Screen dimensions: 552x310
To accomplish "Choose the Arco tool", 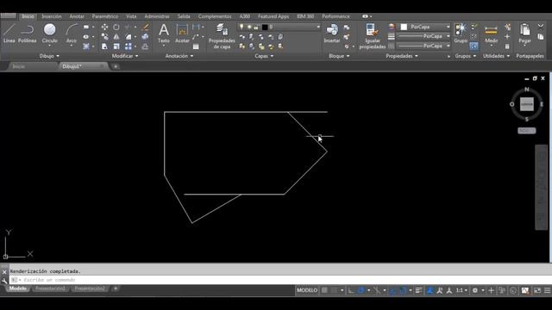I will point(72,34).
